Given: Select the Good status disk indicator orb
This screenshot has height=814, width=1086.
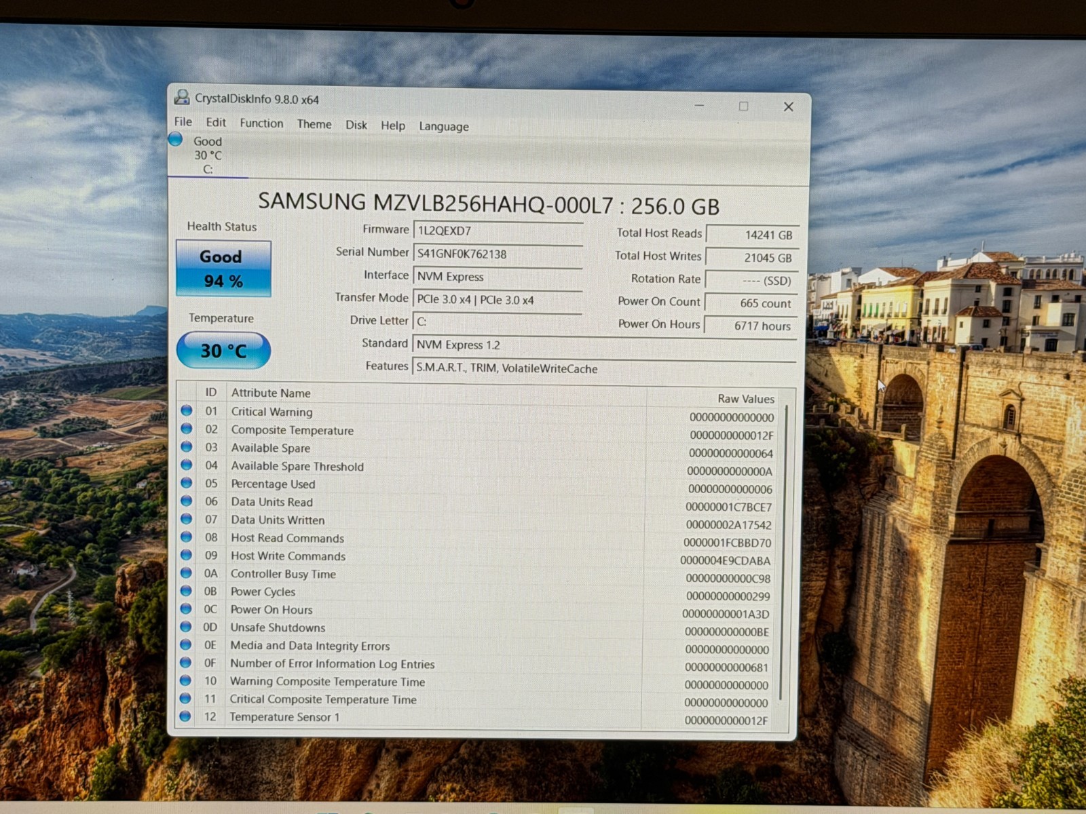Looking at the screenshot, I should (176, 139).
